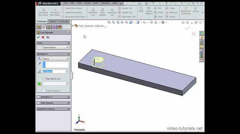
Task: Open Reference Geometry
Action: tap(186, 11)
